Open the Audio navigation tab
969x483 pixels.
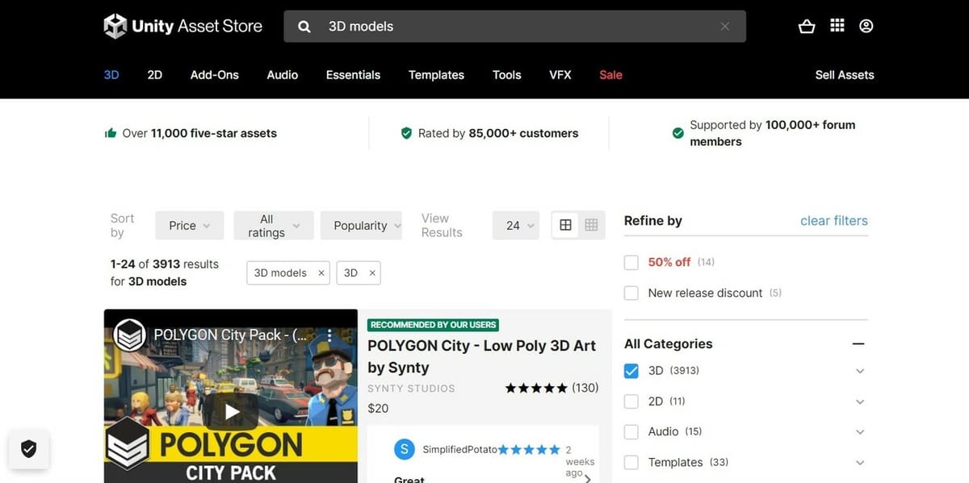click(283, 75)
